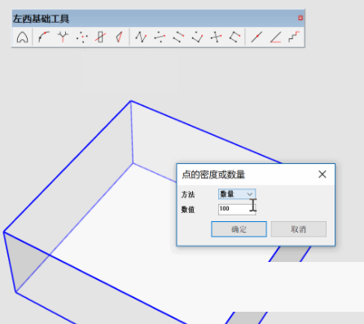This screenshot has width=364, height=324.
Task: Open the 方法 dropdown showing 数量
Action: point(237,194)
